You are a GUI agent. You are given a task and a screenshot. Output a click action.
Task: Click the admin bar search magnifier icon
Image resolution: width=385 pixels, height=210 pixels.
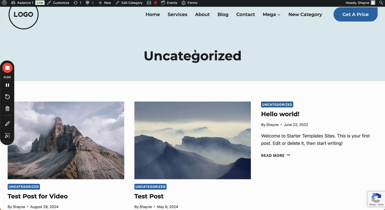[x=381, y=3]
